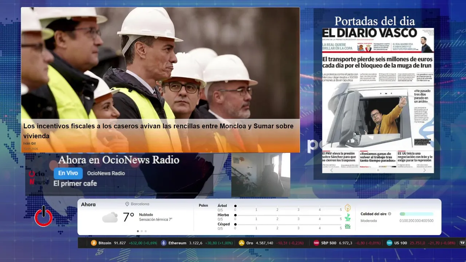
Task: Click 'EE UU inicia una negociación con Irán' teaser
Action: [415, 157]
